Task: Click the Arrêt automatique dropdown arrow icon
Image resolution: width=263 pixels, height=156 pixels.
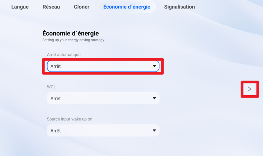Action: click(154, 66)
